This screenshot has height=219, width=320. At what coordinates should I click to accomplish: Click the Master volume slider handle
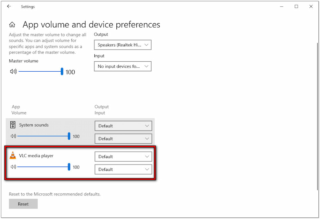(x=62, y=72)
